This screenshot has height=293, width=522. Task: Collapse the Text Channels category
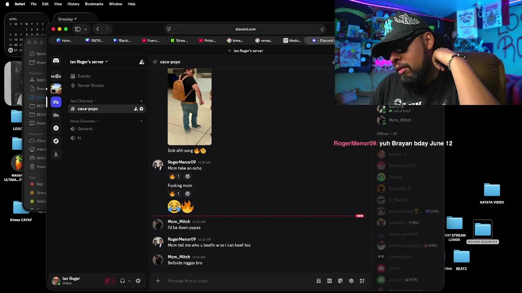point(83,101)
